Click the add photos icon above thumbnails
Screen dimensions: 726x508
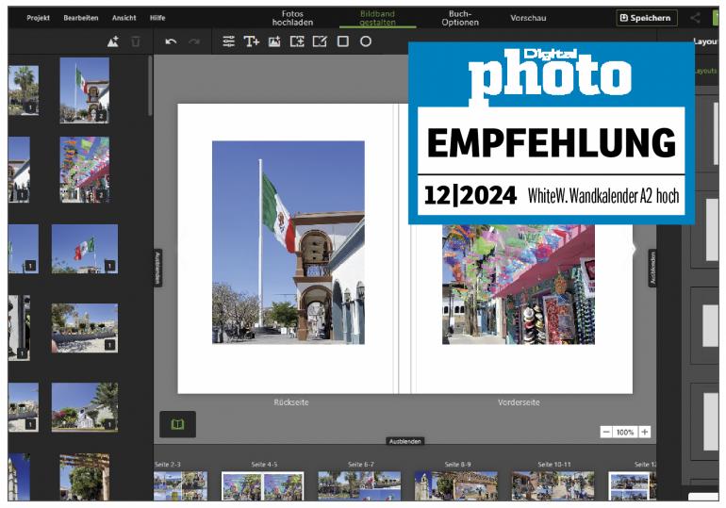click(x=112, y=41)
